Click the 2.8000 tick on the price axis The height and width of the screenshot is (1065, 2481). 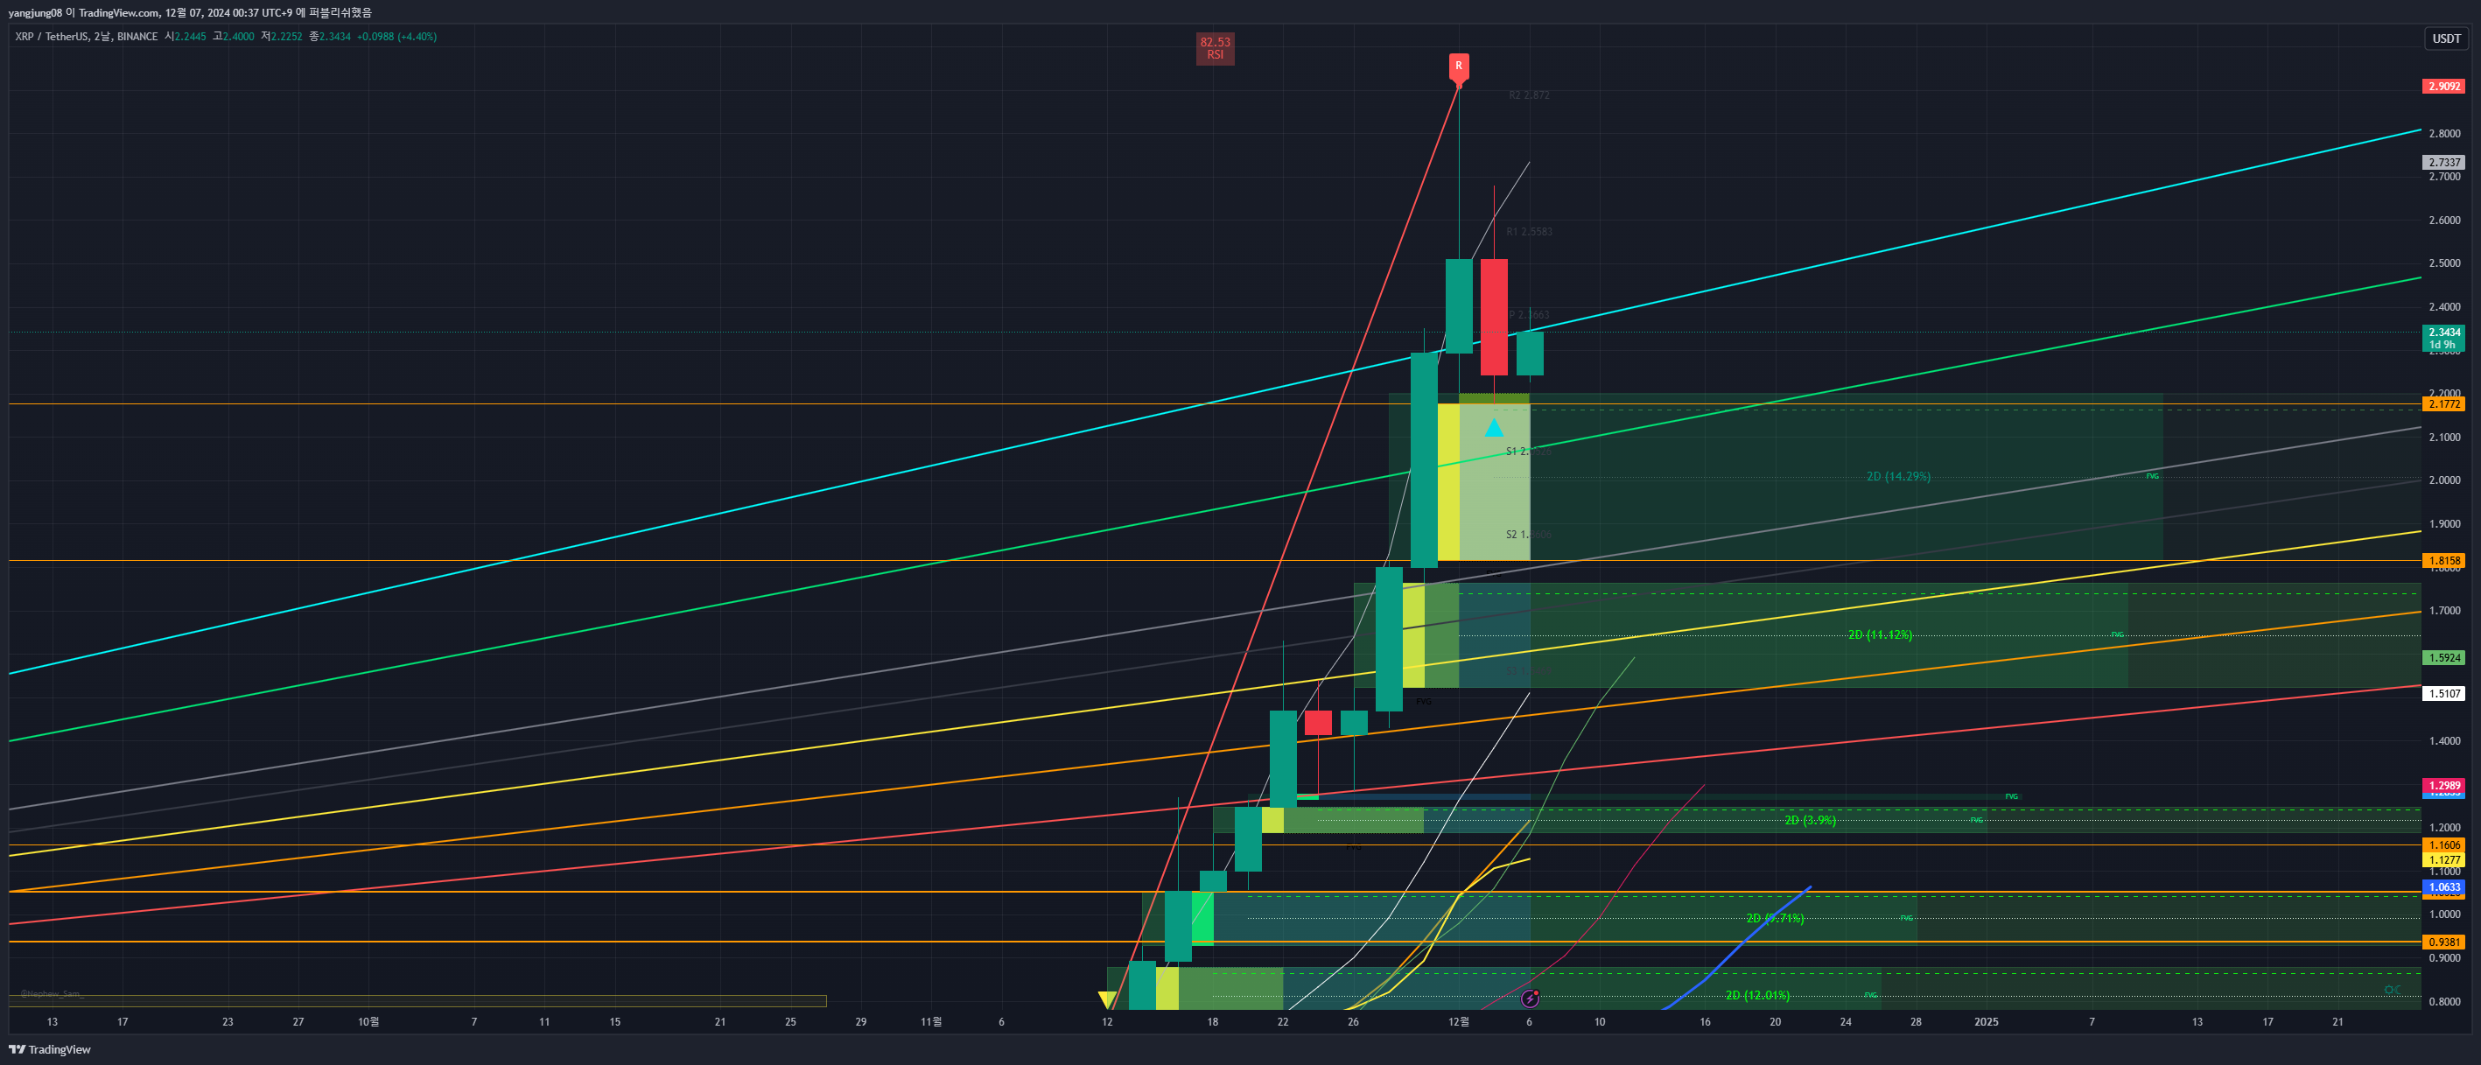(2443, 134)
